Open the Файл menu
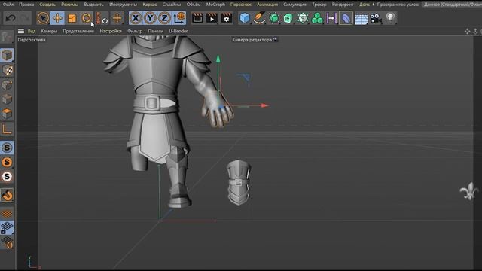 [8, 5]
